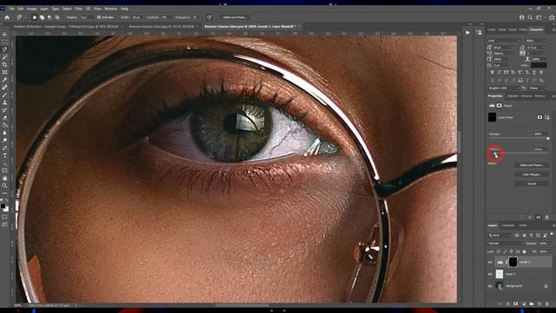The height and width of the screenshot is (313, 556).
Task: Open the font family dropdown
Action: pos(504,41)
